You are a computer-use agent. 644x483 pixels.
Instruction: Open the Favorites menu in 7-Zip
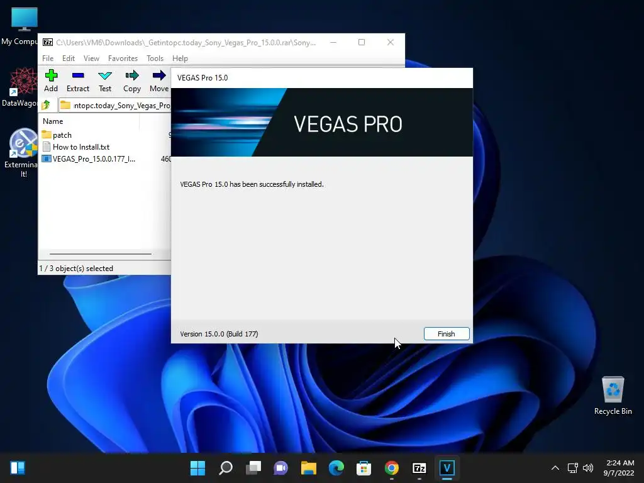[x=123, y=58]
